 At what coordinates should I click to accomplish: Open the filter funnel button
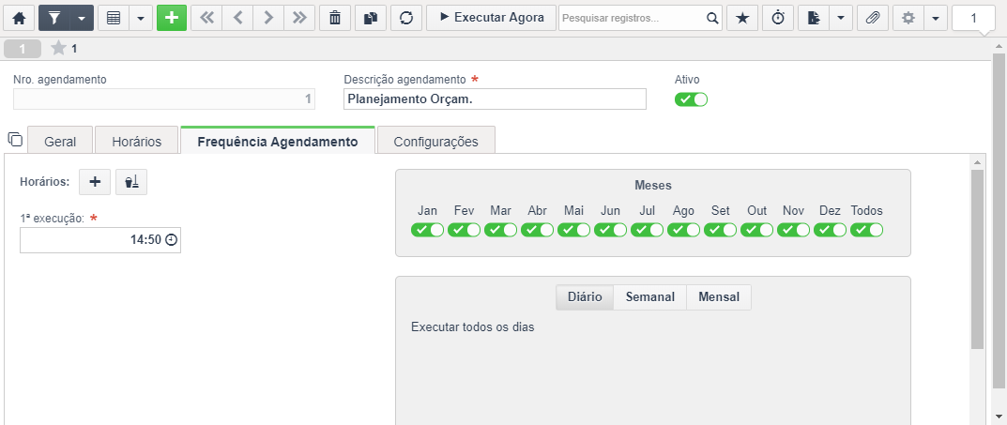tap(53, 18)
